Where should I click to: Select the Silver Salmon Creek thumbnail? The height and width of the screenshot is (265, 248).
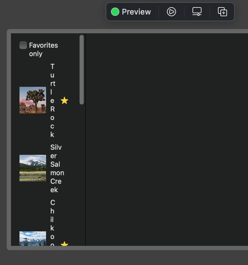33,168
